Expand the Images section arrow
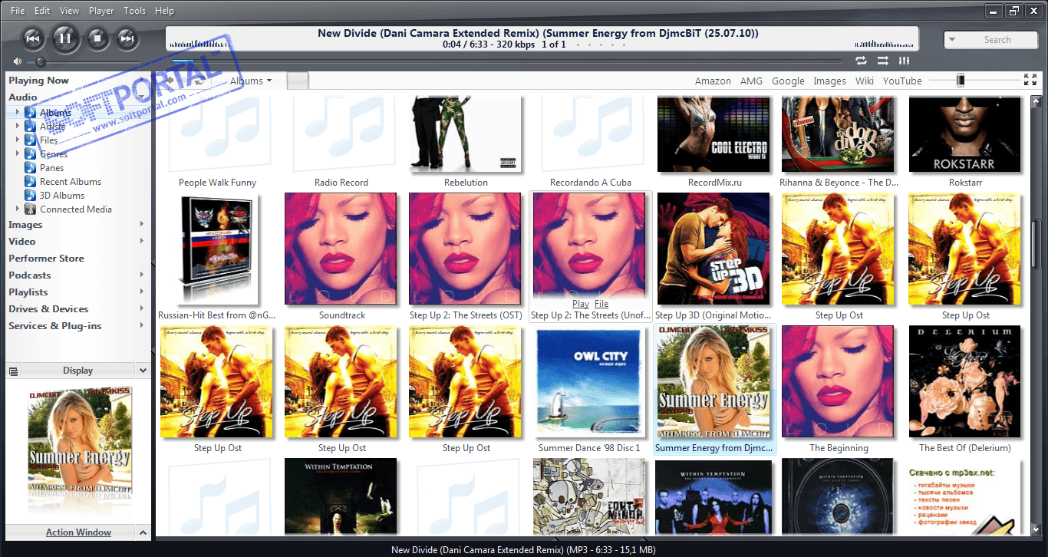The height and width of the screenshot is (557, 1048). [x=142, y=224]
